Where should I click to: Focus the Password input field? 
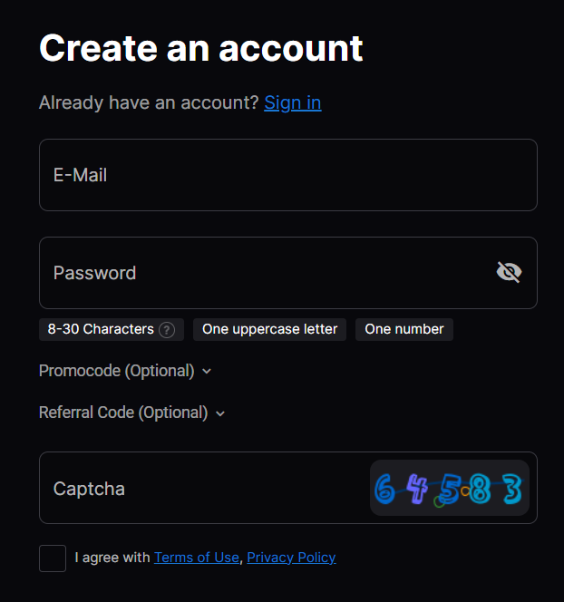[x=263, y=273]
